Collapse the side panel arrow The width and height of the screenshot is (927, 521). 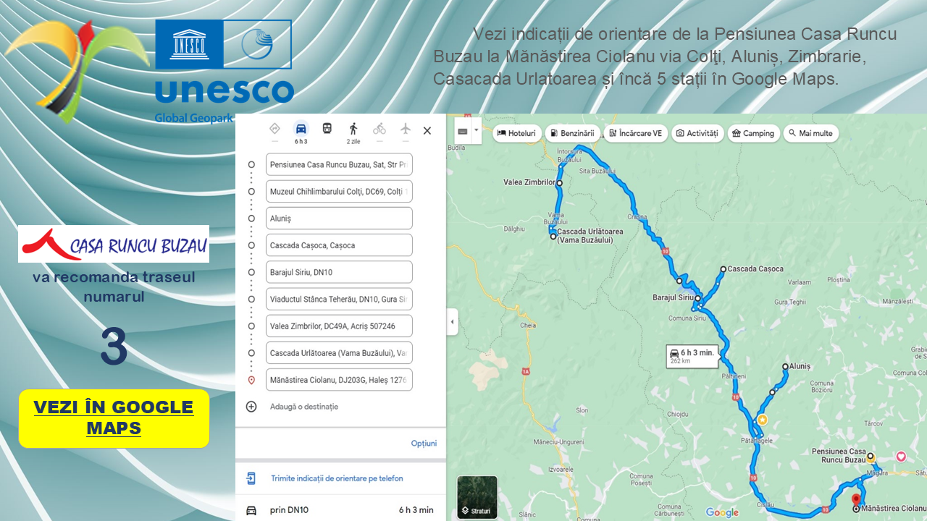453,322
